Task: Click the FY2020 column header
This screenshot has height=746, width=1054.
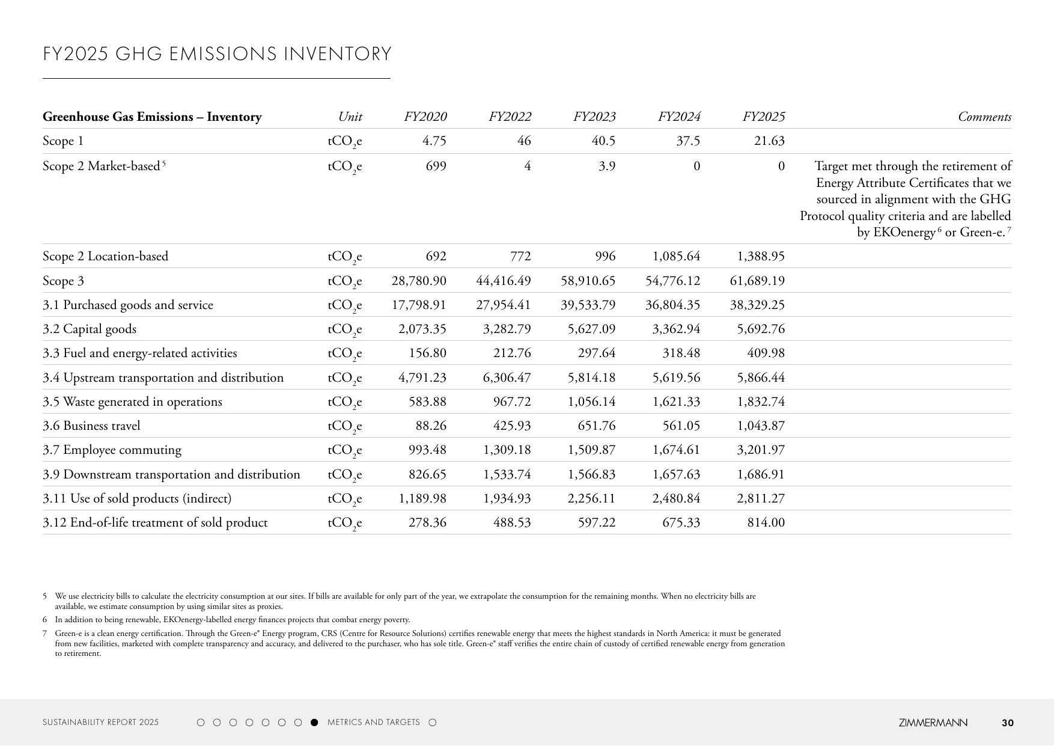Action: (x=425, y=117)
